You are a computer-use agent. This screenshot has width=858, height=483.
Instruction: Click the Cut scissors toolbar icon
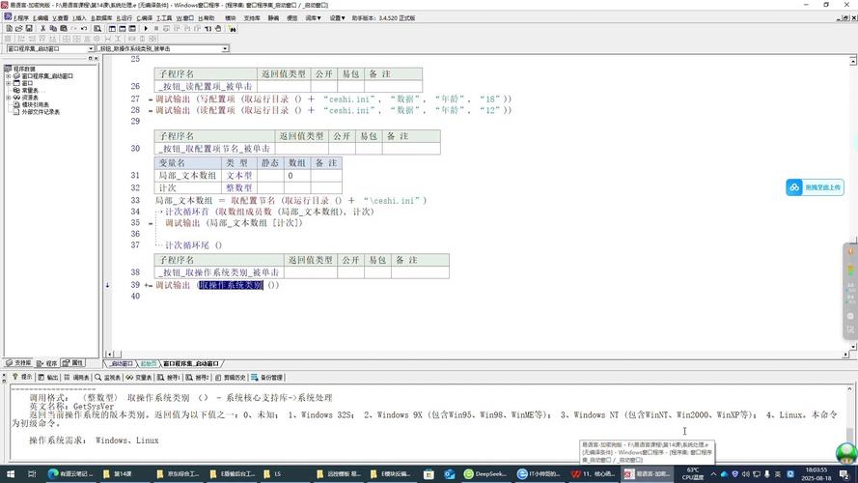43,29
